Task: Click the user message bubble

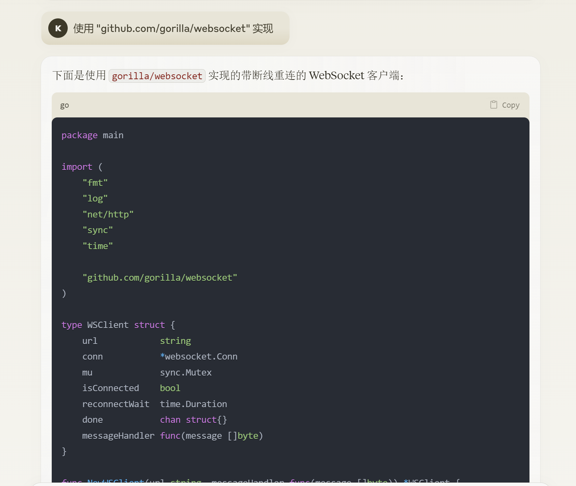Action: (165, 28)
